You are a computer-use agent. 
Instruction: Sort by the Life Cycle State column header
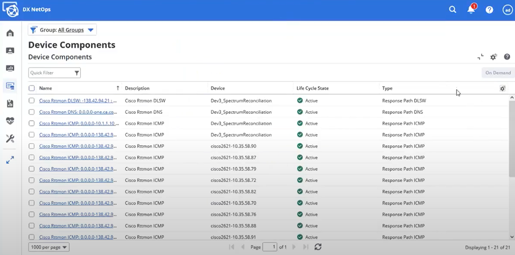pyautogui.click(x=312, y=88)
